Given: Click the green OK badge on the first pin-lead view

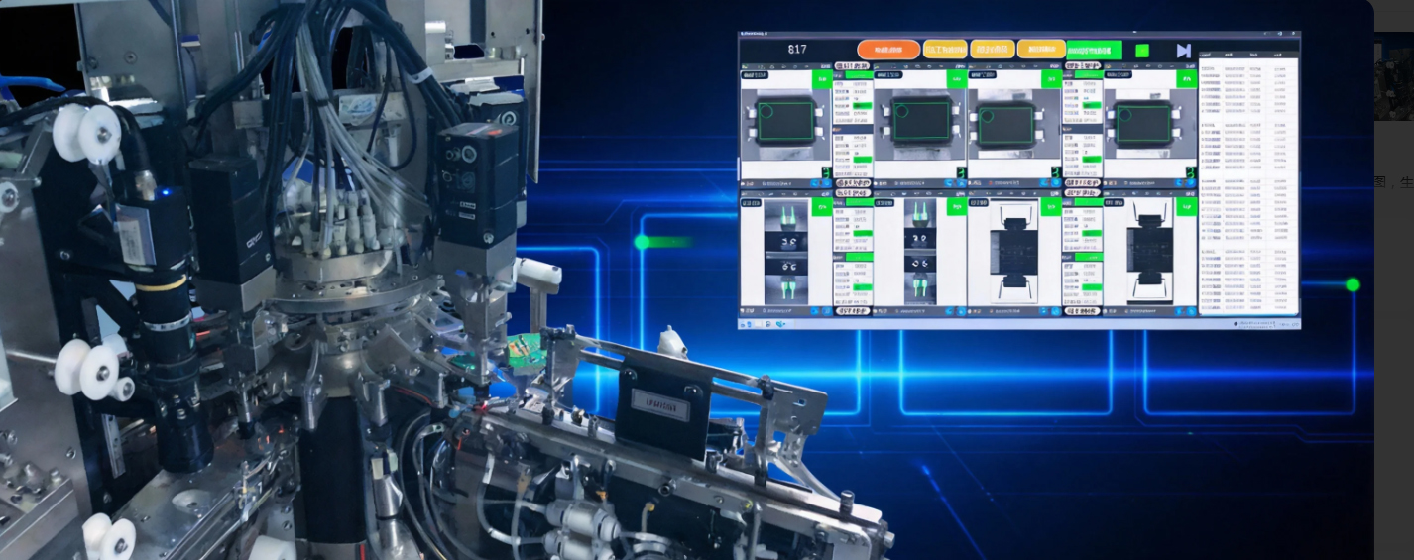Looking at the screenshot, I should (821, 207).
